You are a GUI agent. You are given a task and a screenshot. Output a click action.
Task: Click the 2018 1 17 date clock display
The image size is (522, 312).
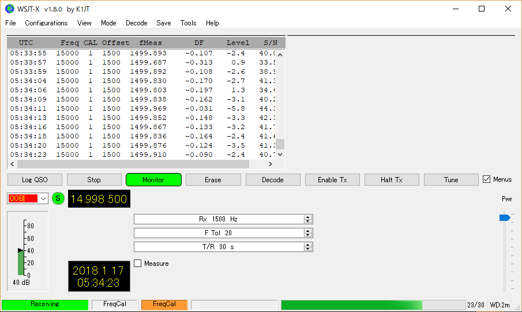click(99, 276)
